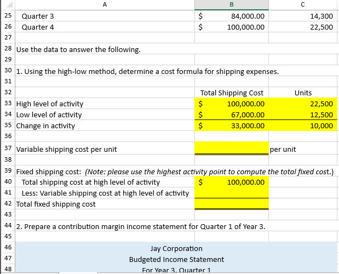Click the 14,300 units cell
Viewport: 339px width, 274px height.
tap(303, 16)
